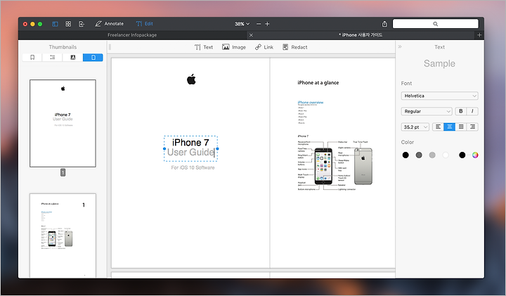506x296 pixels.
Task: Click the page export icon in toolbar
Action: tap(82, 24)
